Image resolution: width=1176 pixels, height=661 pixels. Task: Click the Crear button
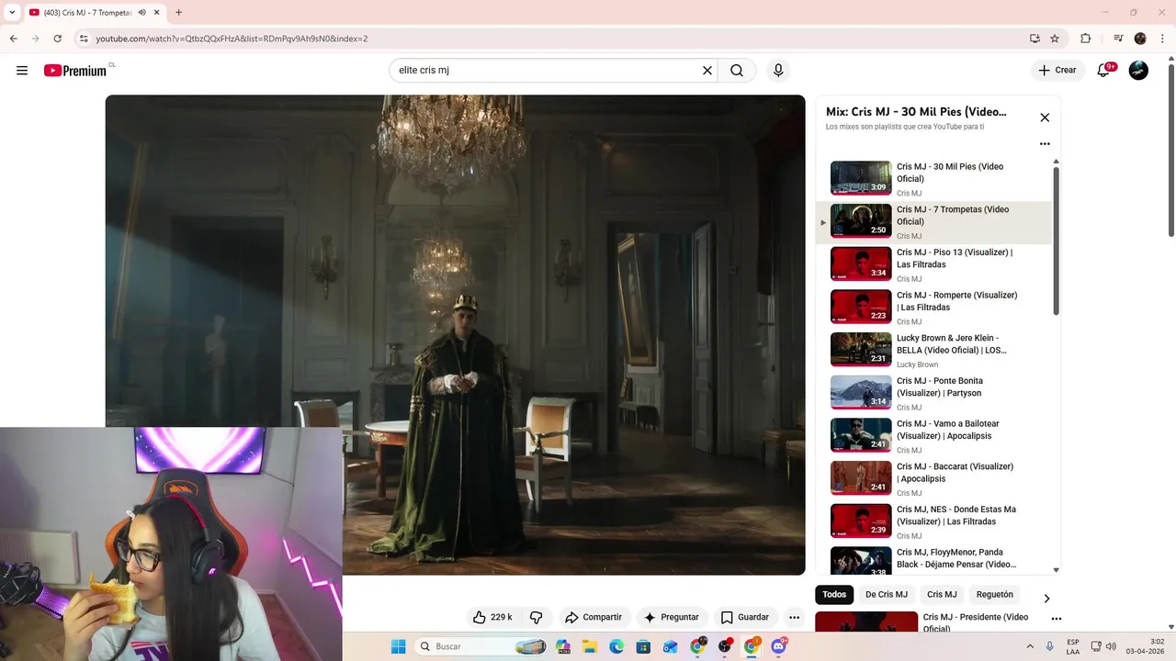1057,71
